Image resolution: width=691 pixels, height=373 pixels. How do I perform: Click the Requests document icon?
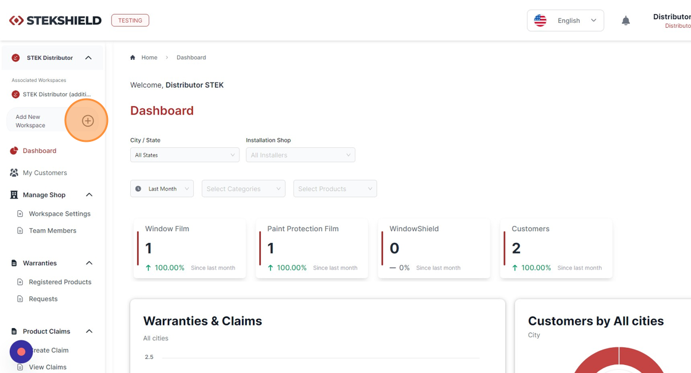20,298
